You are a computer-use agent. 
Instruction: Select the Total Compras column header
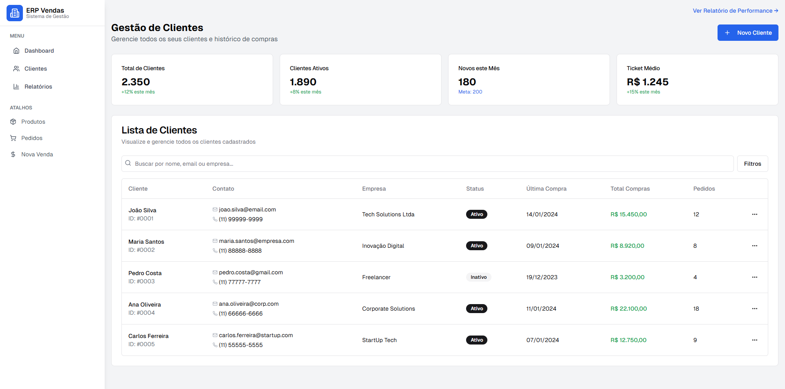pos(630,189)
